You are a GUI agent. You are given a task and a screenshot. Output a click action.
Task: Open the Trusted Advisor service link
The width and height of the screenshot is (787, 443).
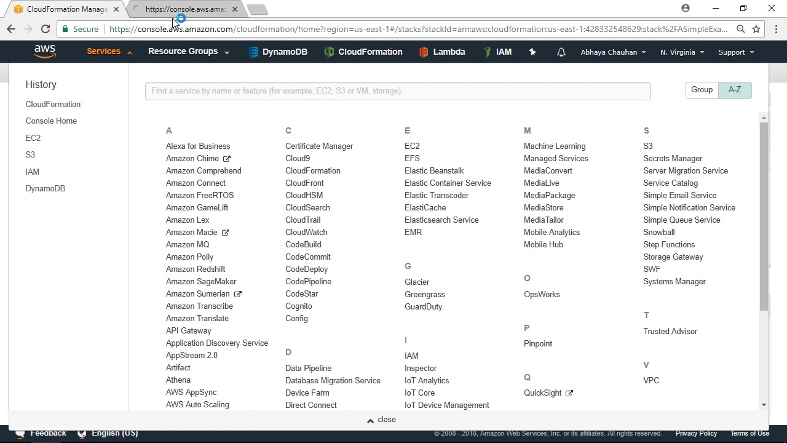point(670,332)
